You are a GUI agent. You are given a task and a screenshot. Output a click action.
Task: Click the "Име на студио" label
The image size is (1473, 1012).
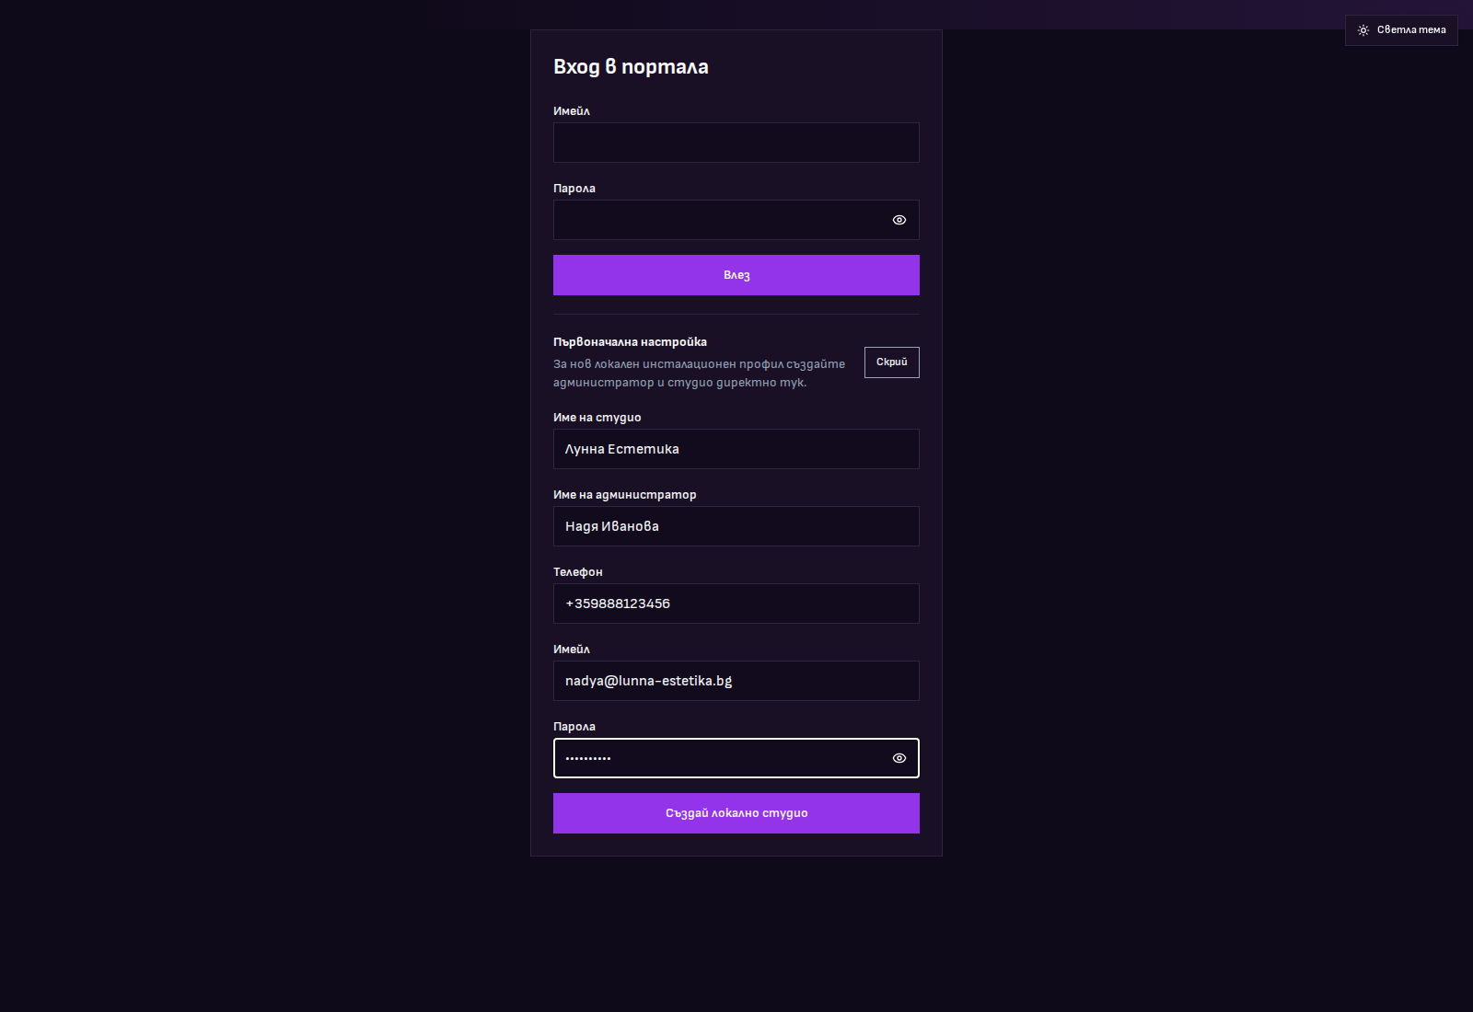coord(597,418)
